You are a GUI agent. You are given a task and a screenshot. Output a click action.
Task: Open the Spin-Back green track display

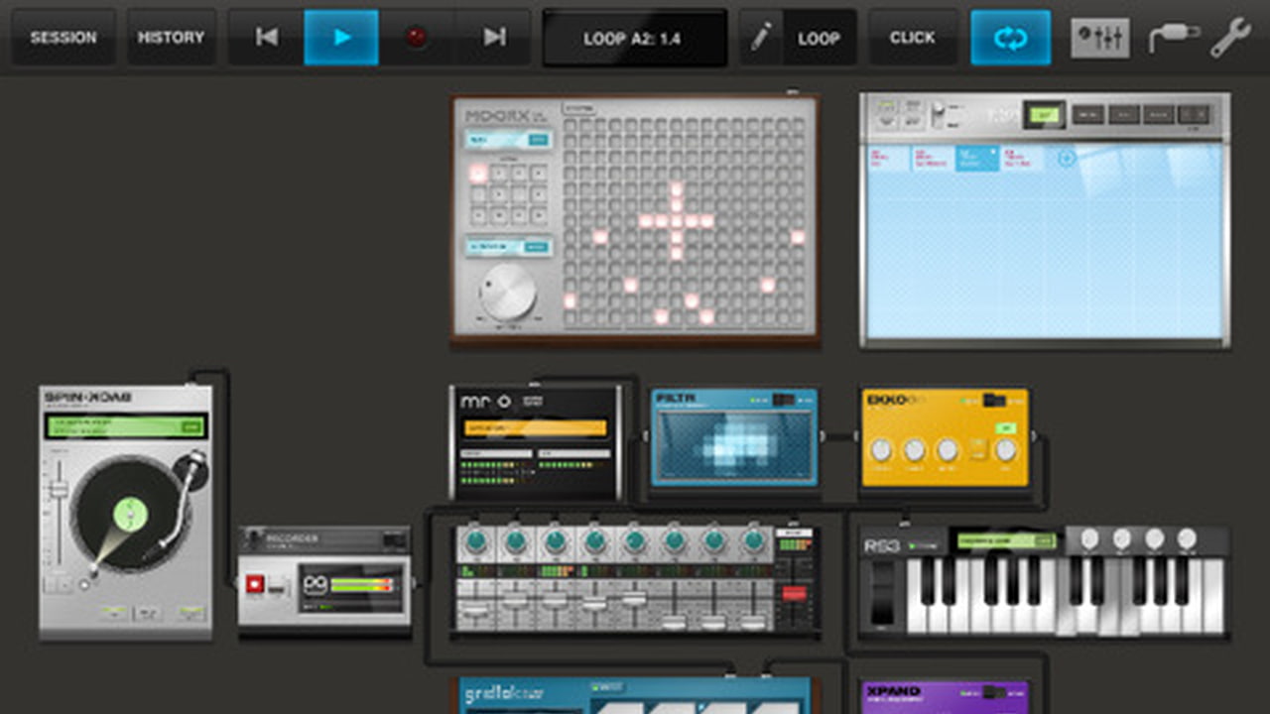coord(125,426)
